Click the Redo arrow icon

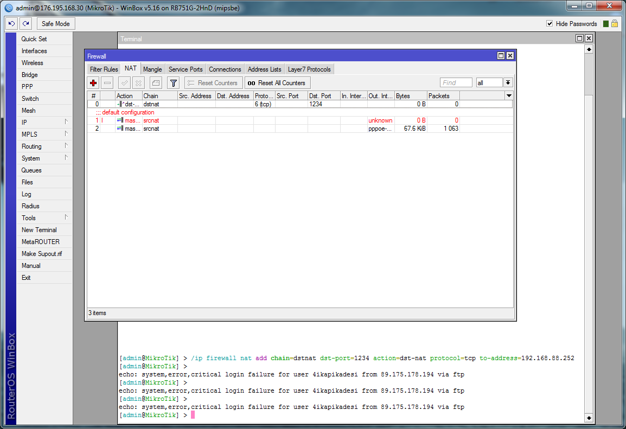pos(26,23)
